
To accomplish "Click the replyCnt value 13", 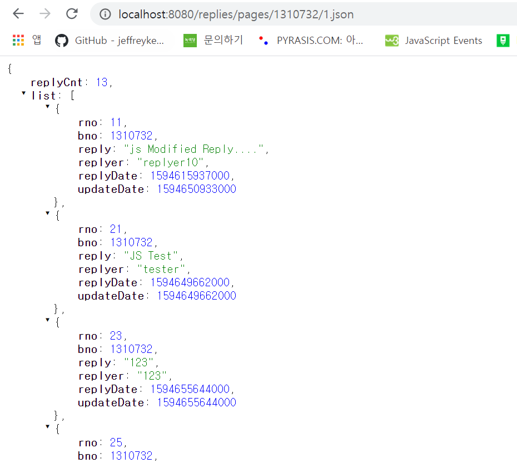I will click(102, 82).
